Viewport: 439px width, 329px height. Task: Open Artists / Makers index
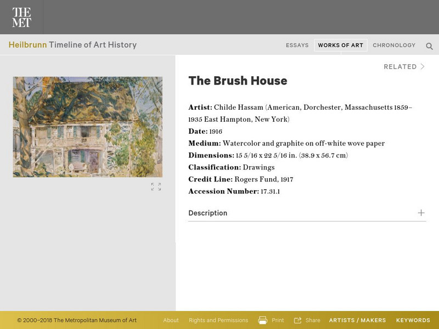pyautogui.click(x=357, y=320)
